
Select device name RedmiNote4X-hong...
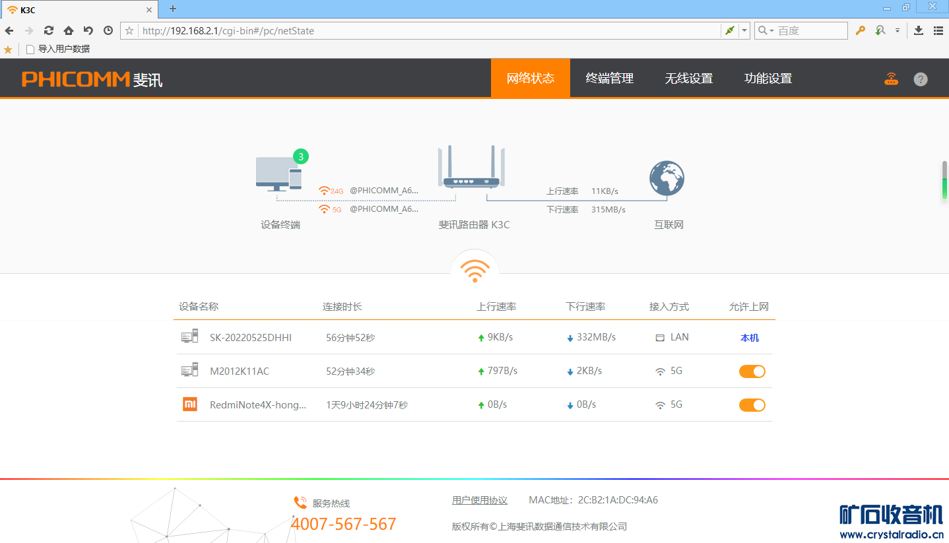pos(258,404)
